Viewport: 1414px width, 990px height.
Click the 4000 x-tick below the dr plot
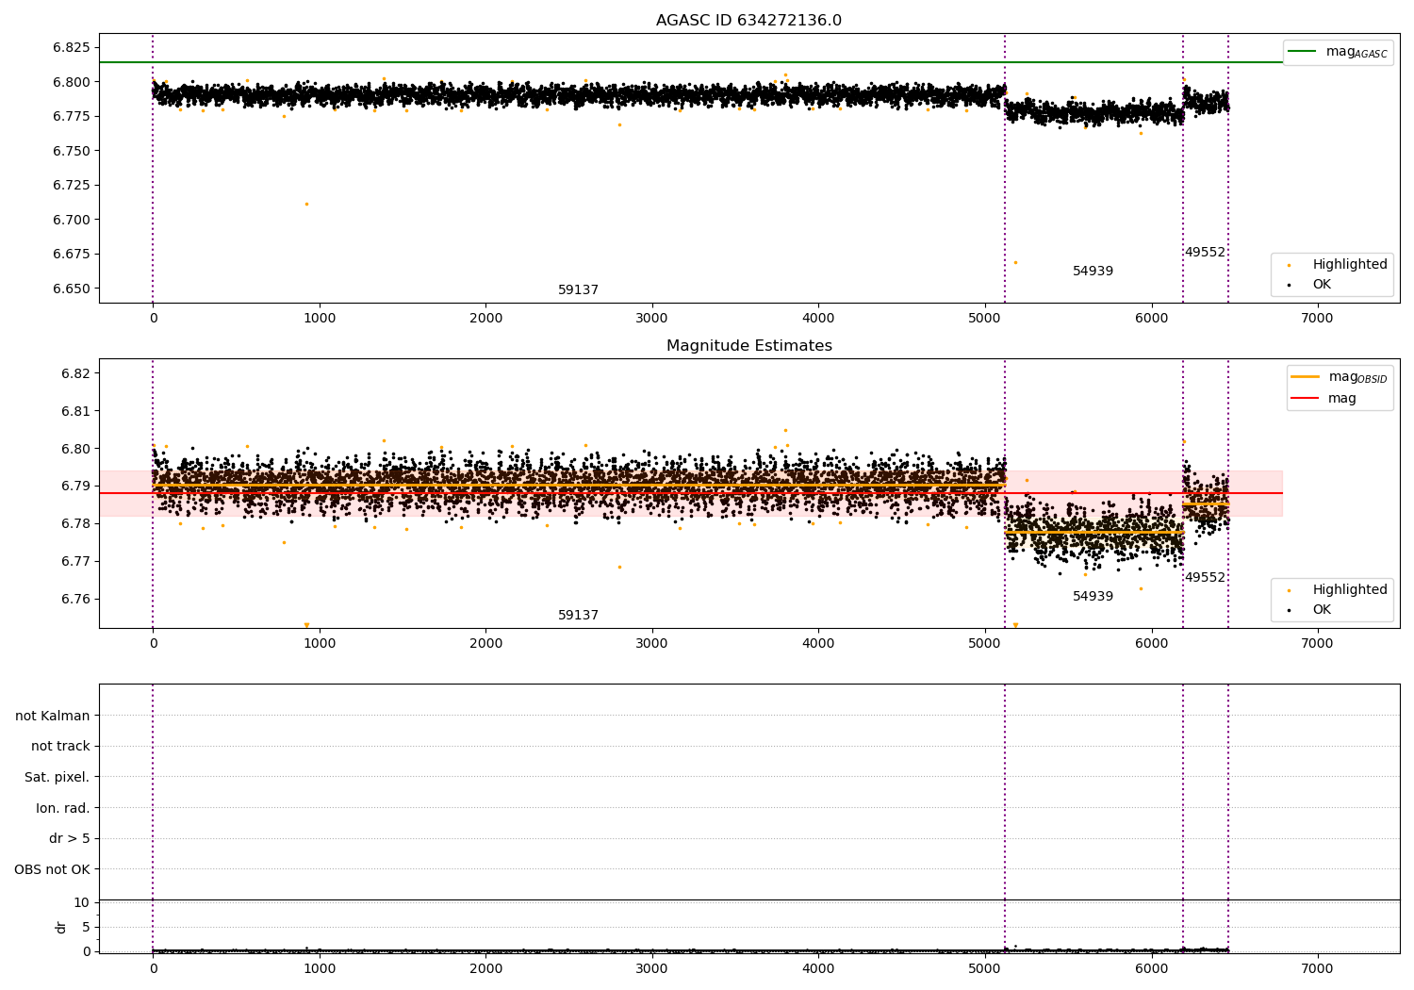coord(818,969)
